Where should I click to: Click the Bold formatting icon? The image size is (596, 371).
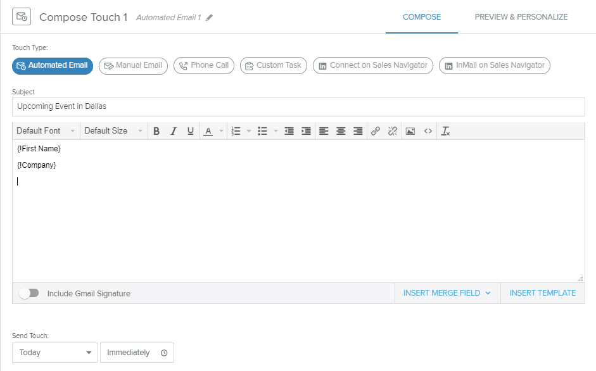click(x=156, y=131)
